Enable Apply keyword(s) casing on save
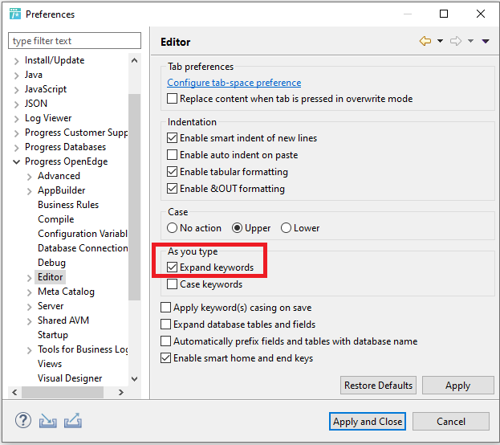The width and height of the screenshot is (500, 445). pos(166,307)
